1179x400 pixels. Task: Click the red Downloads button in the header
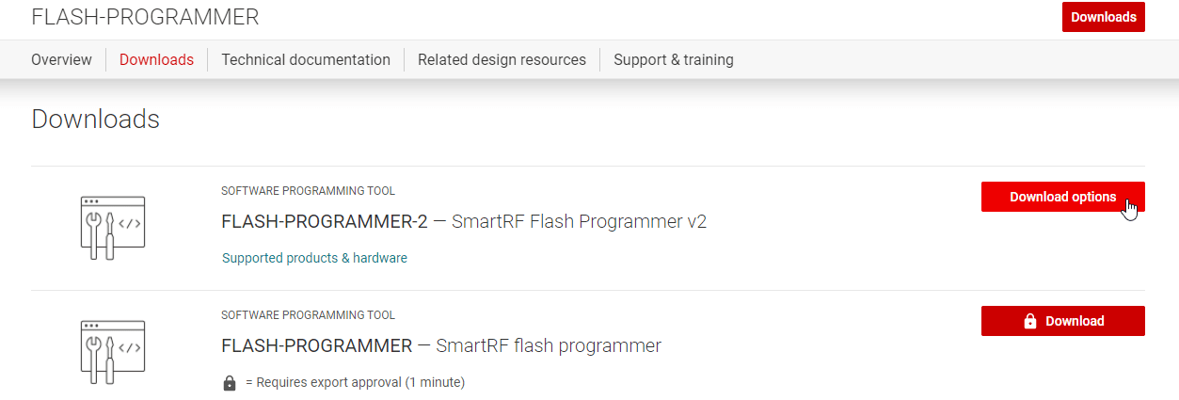click(x=1103, y=17)
